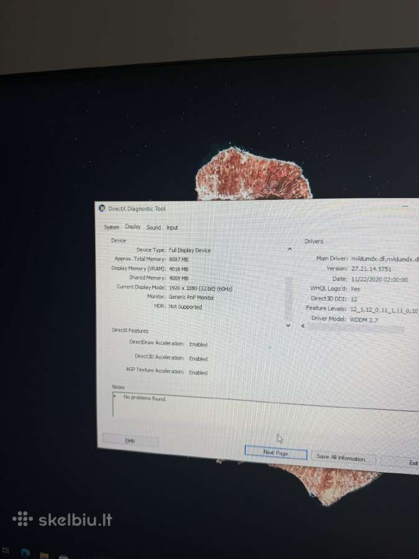Click driver Version value '27.21.14.5751'
Image resolution: width=419 pixels, height=559 pixels.
(371, 269)
